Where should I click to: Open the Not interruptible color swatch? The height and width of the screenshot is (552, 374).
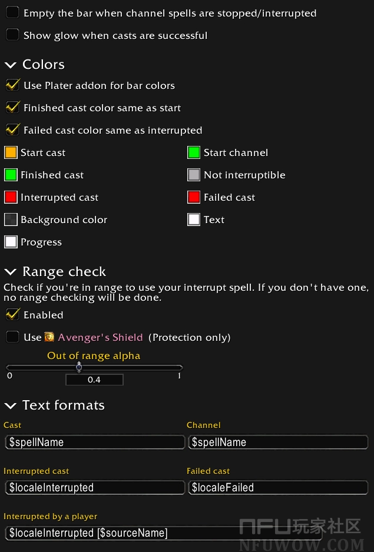tap(194, 175)
